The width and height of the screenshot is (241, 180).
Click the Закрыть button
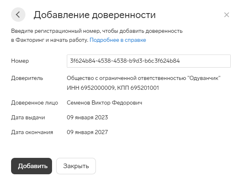tap(76, 166)
